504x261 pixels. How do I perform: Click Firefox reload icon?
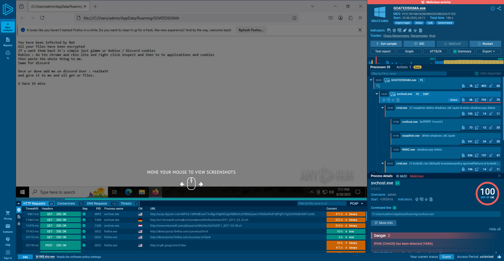click(42, 18)
